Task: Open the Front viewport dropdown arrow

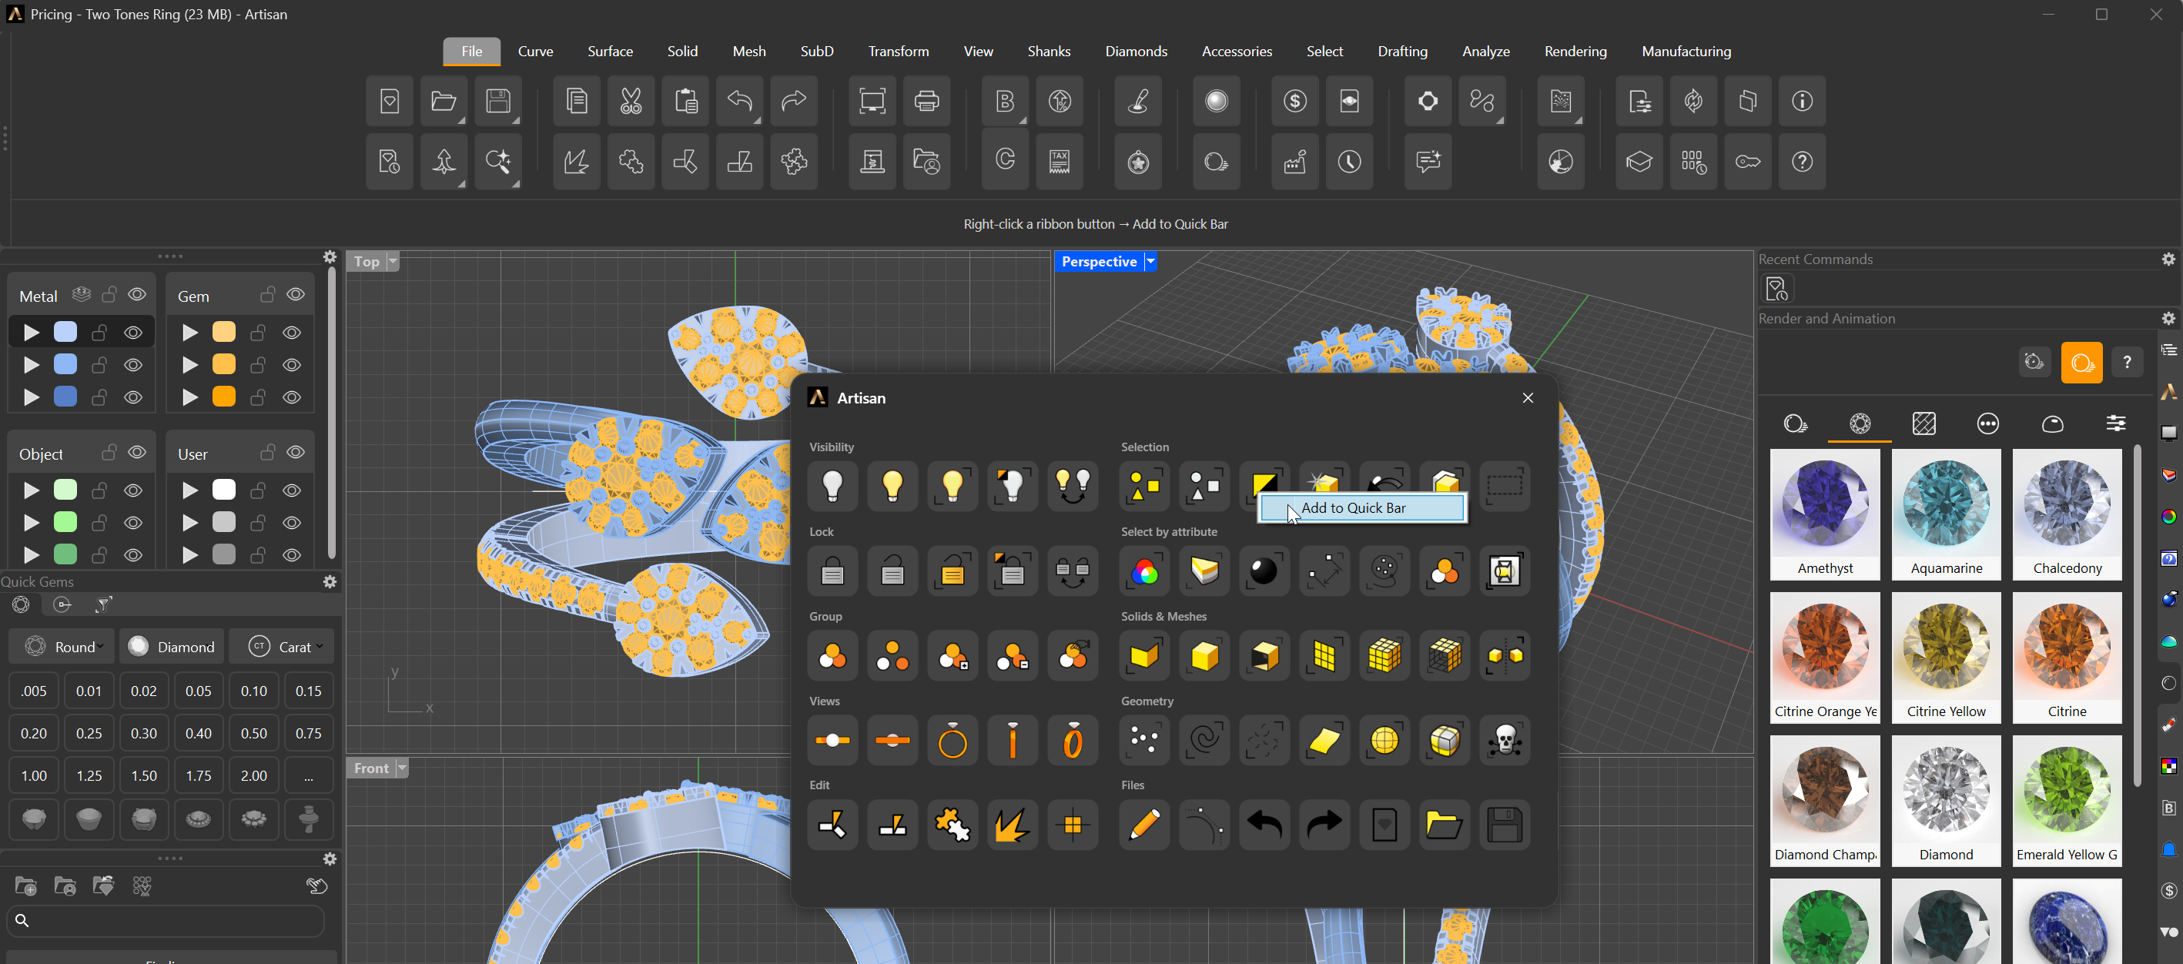Action: tap(403, 768)
